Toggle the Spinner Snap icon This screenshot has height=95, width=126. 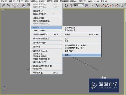(x=117, y=6)
